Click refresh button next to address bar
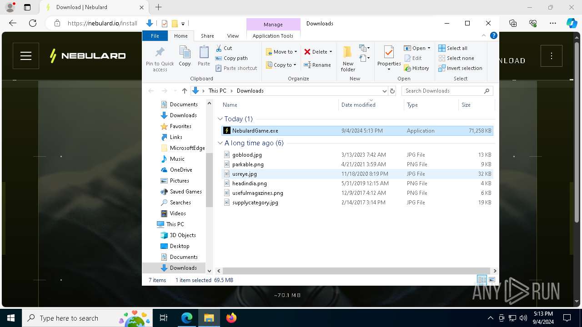The width and height of the screenshot is (582, 327). pyautogui.click(x=393, y=91)
